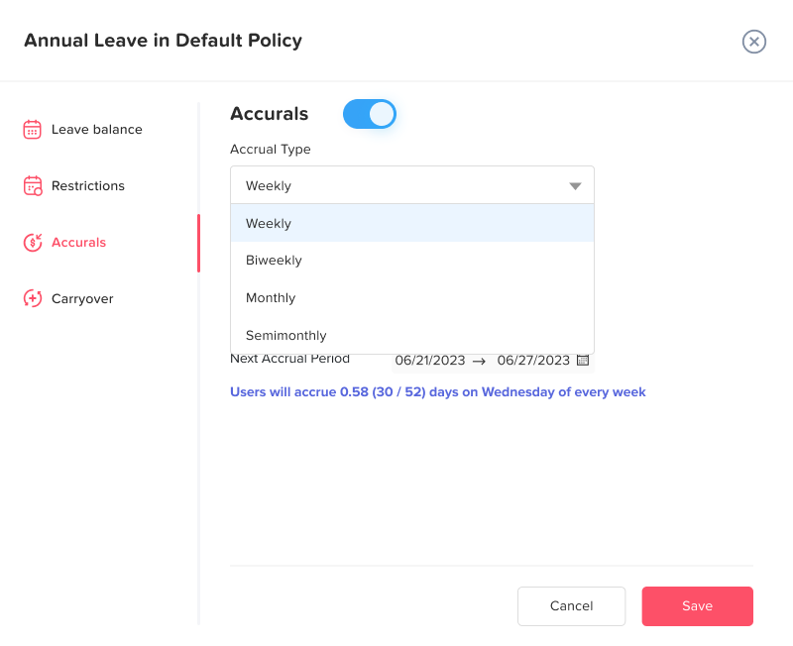Close the Annual Leave dialog
793x646 pixels.
(754, 42)
